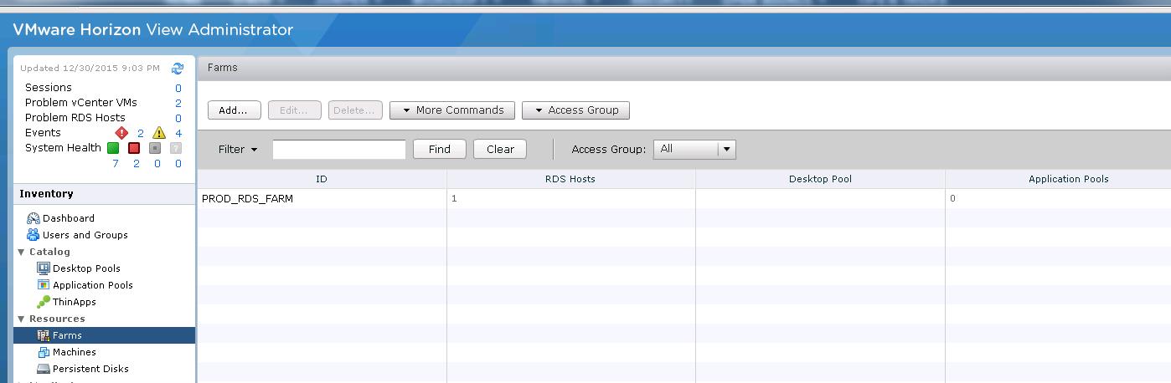
Task: Click the Find button
Action: click(439, 149)
